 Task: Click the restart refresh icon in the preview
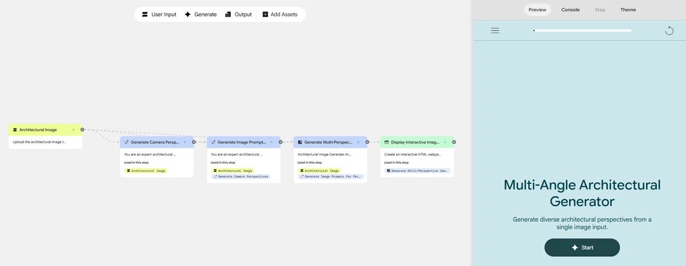click(669, 30)
